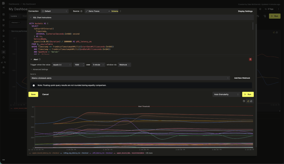Viewport: 284px width, 164px height.
Task: Open the equals (=) condition dropdown
Action: coord(62,65)
